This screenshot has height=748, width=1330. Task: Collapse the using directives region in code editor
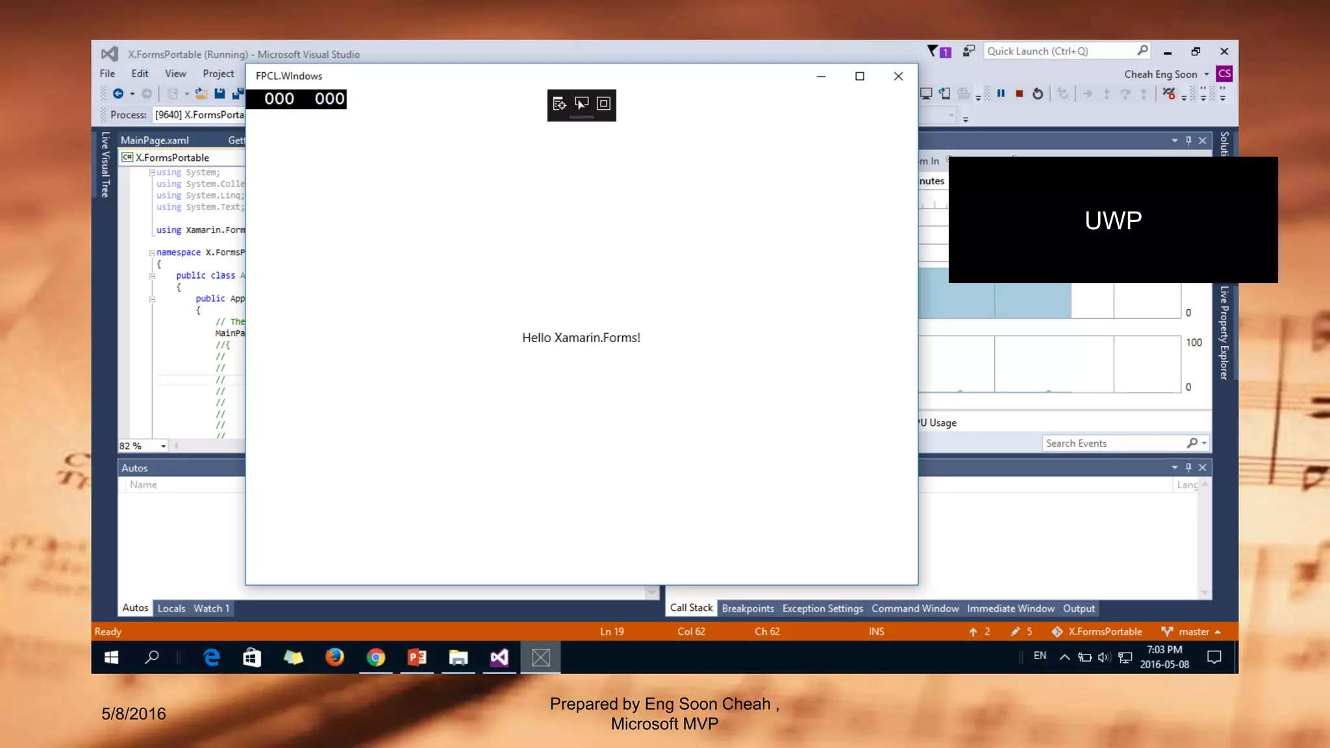(x=152, y=173)
